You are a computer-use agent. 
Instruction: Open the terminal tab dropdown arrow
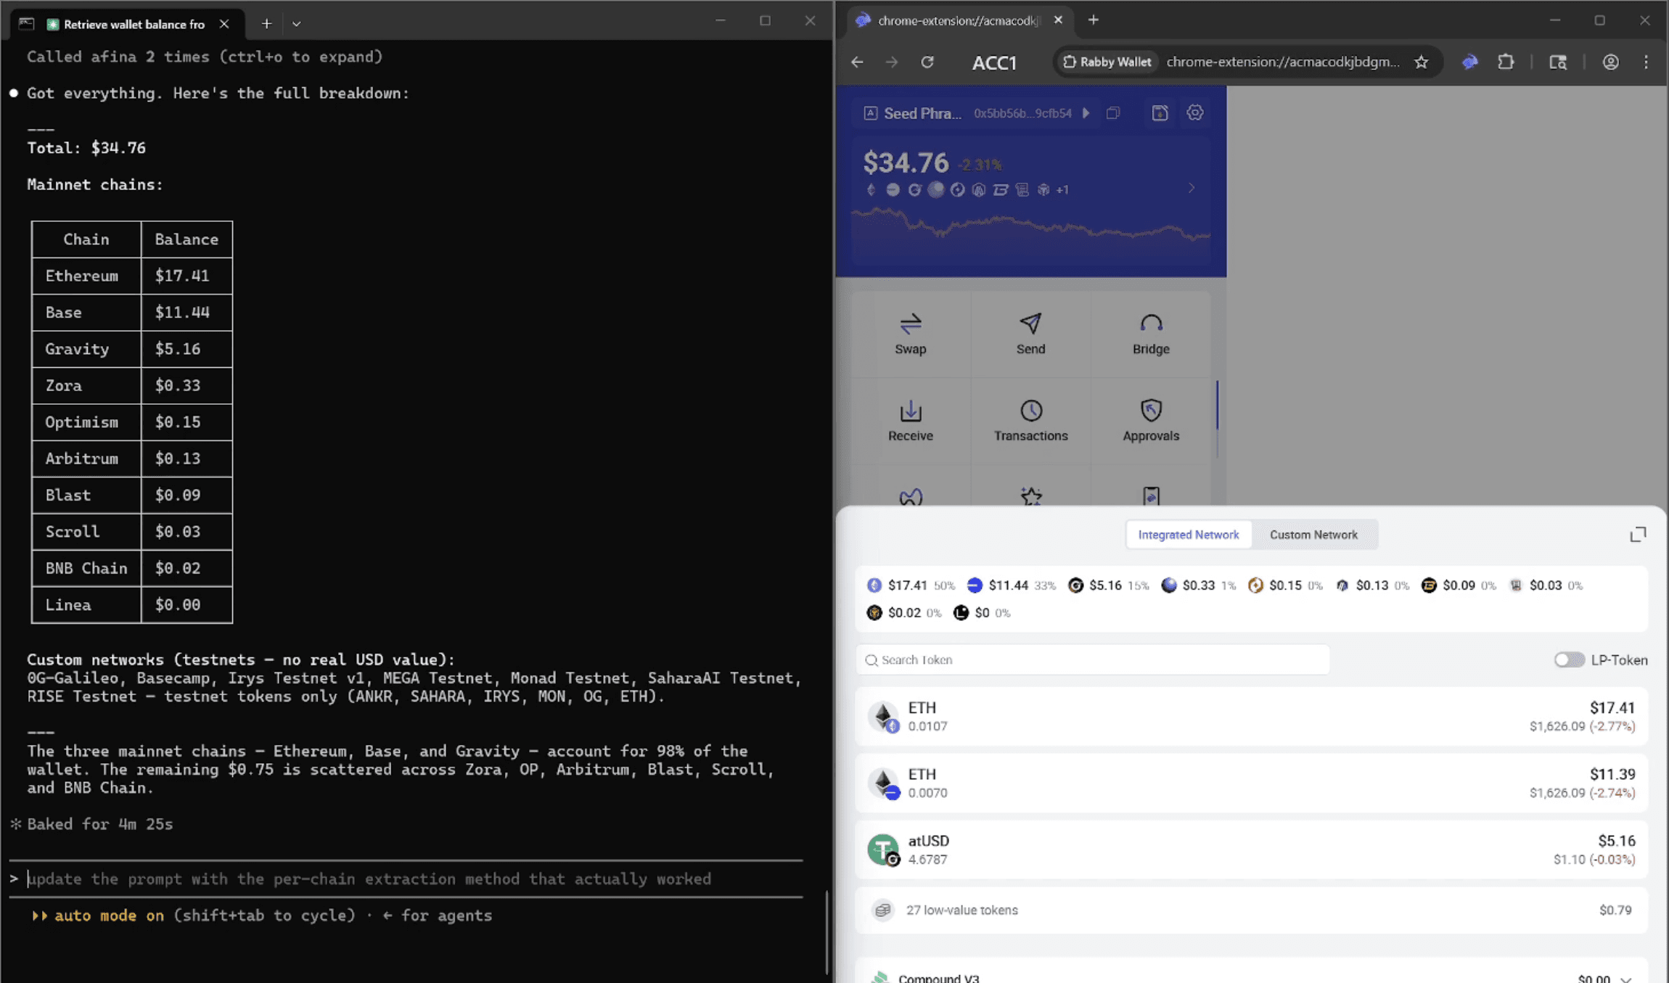pos(296,24)
